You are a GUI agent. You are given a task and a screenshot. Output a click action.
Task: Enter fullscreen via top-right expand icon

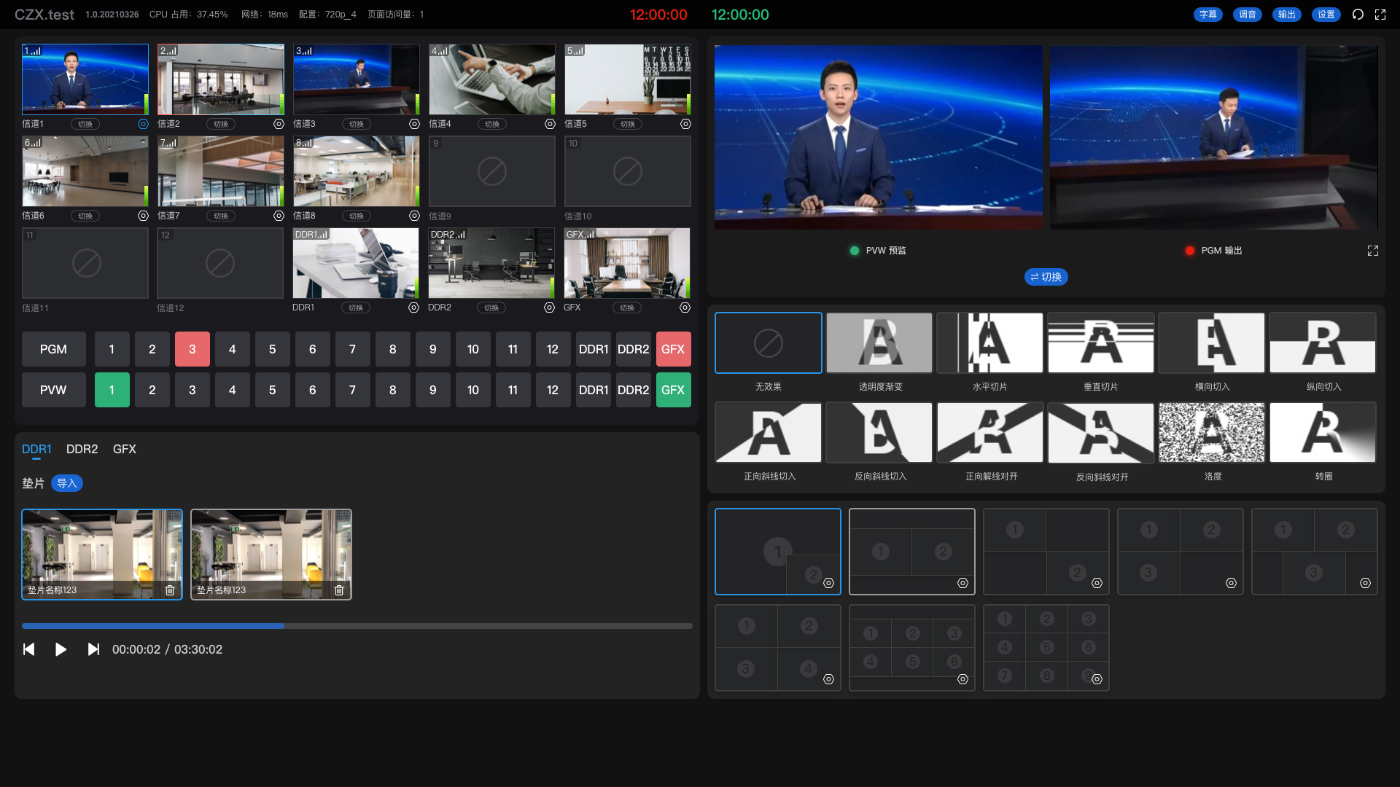pyautogui.click(x=1380, y=15)
